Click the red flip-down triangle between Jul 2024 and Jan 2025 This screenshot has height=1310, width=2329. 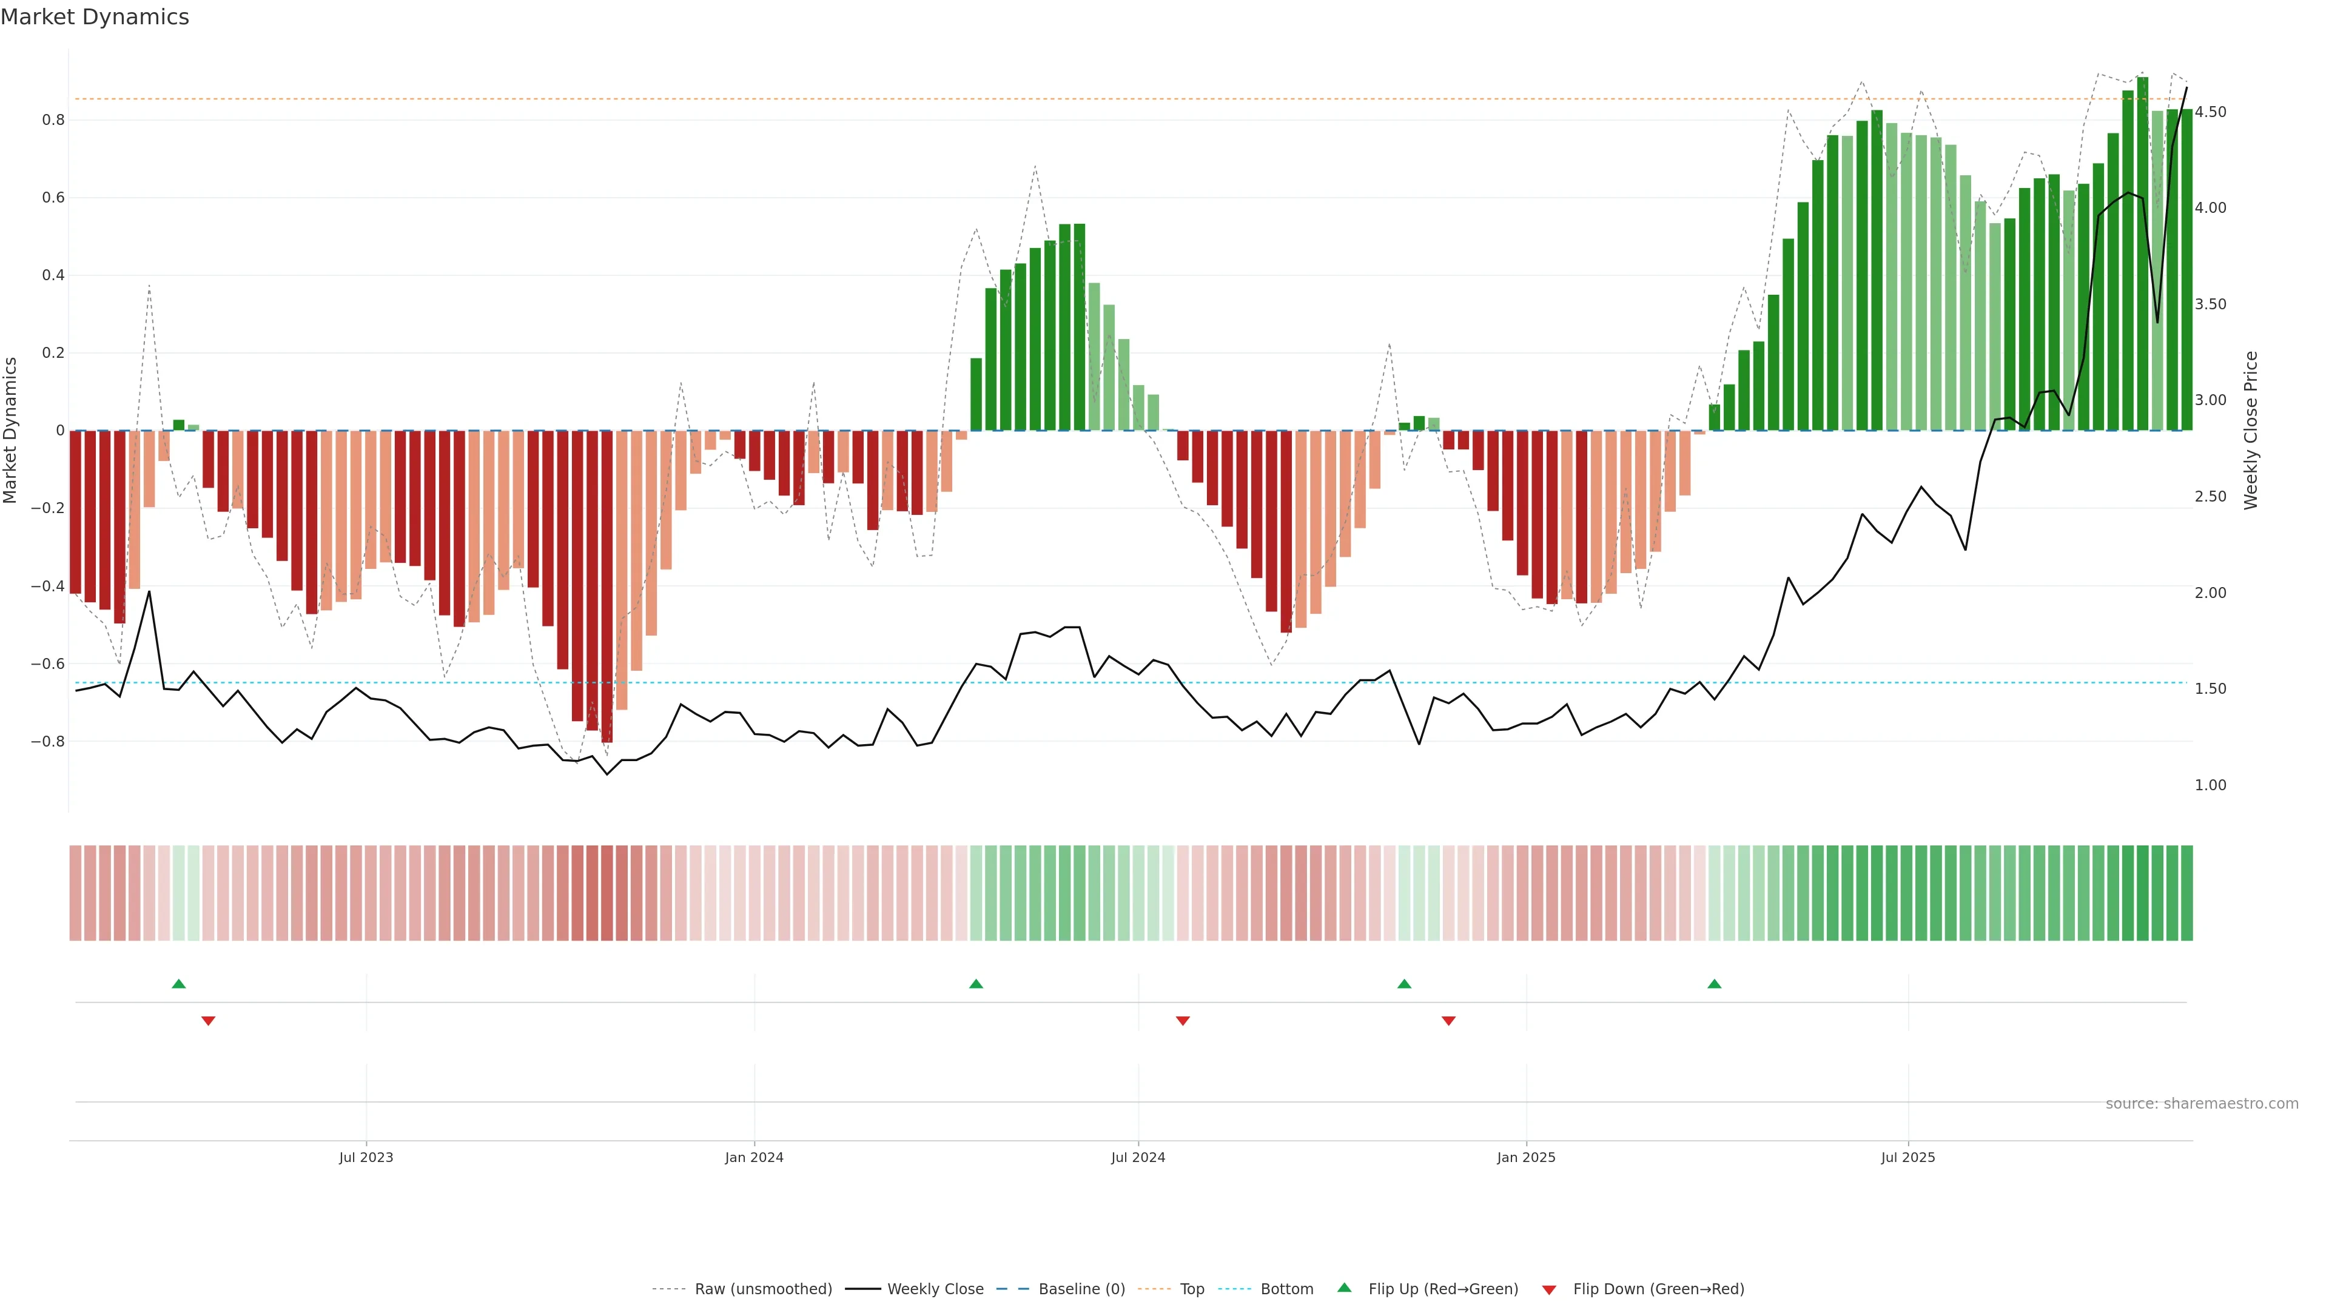click(x=1448, y=1021)
